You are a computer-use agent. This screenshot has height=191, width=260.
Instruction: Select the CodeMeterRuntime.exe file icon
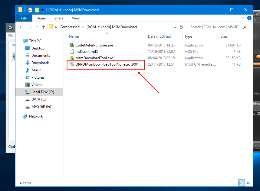72,45
